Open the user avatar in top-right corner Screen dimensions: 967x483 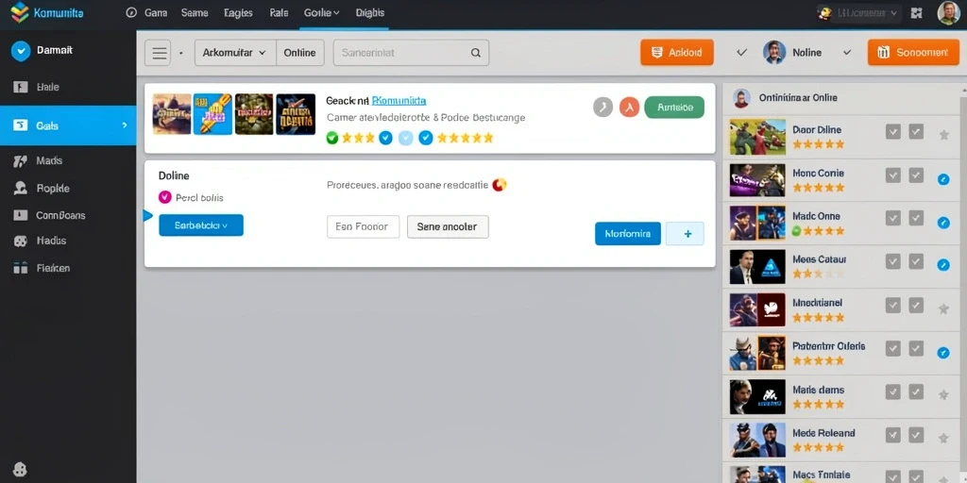tap(948, 13)
